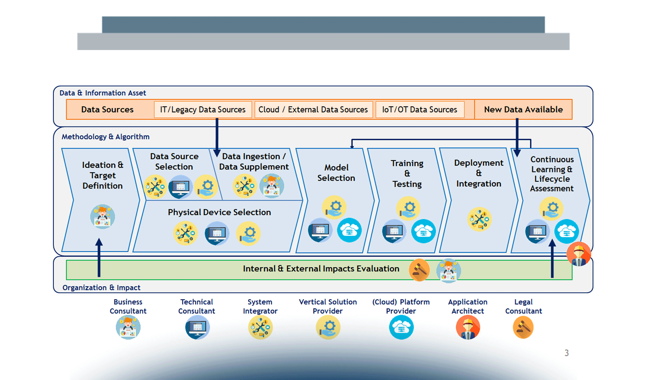Click the Vertical Solution Provider gear icon
The height and width of the screenshot is (380, 647).
coord(328,327)
